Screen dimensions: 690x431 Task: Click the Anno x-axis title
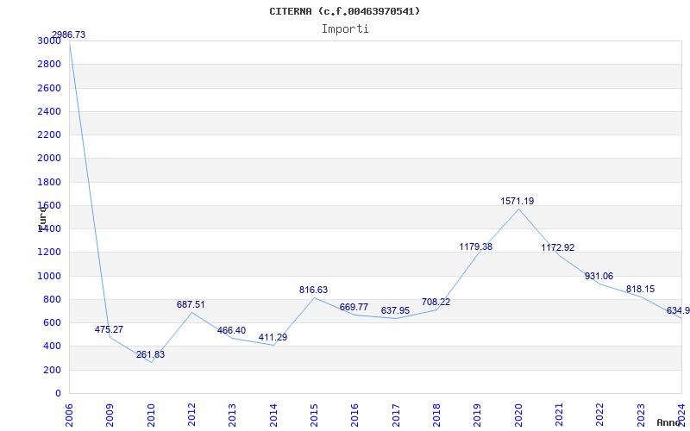(x=668, y=422)
